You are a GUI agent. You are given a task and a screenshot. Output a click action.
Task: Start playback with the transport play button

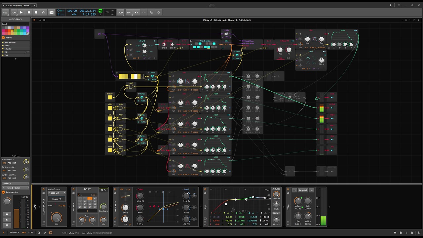21,13
